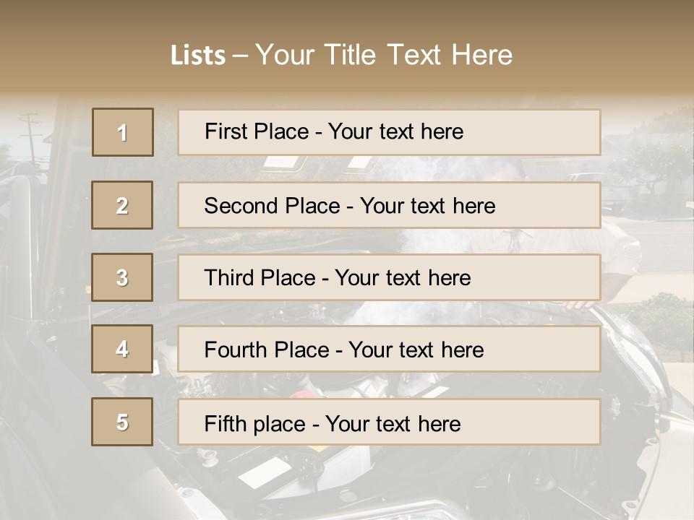Select the number 2 box
Screen dimensions: 694x520
(x=122, y=205)
